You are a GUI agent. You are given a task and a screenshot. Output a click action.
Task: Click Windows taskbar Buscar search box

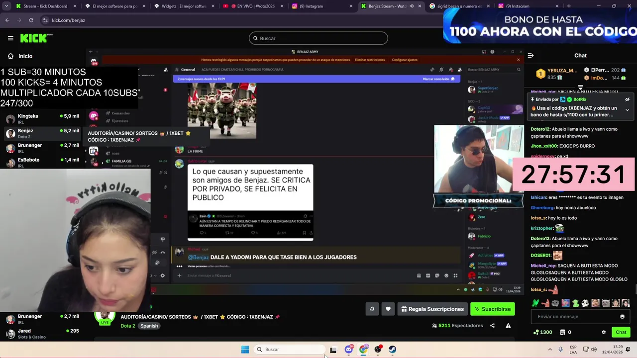(x=289, y=350)
